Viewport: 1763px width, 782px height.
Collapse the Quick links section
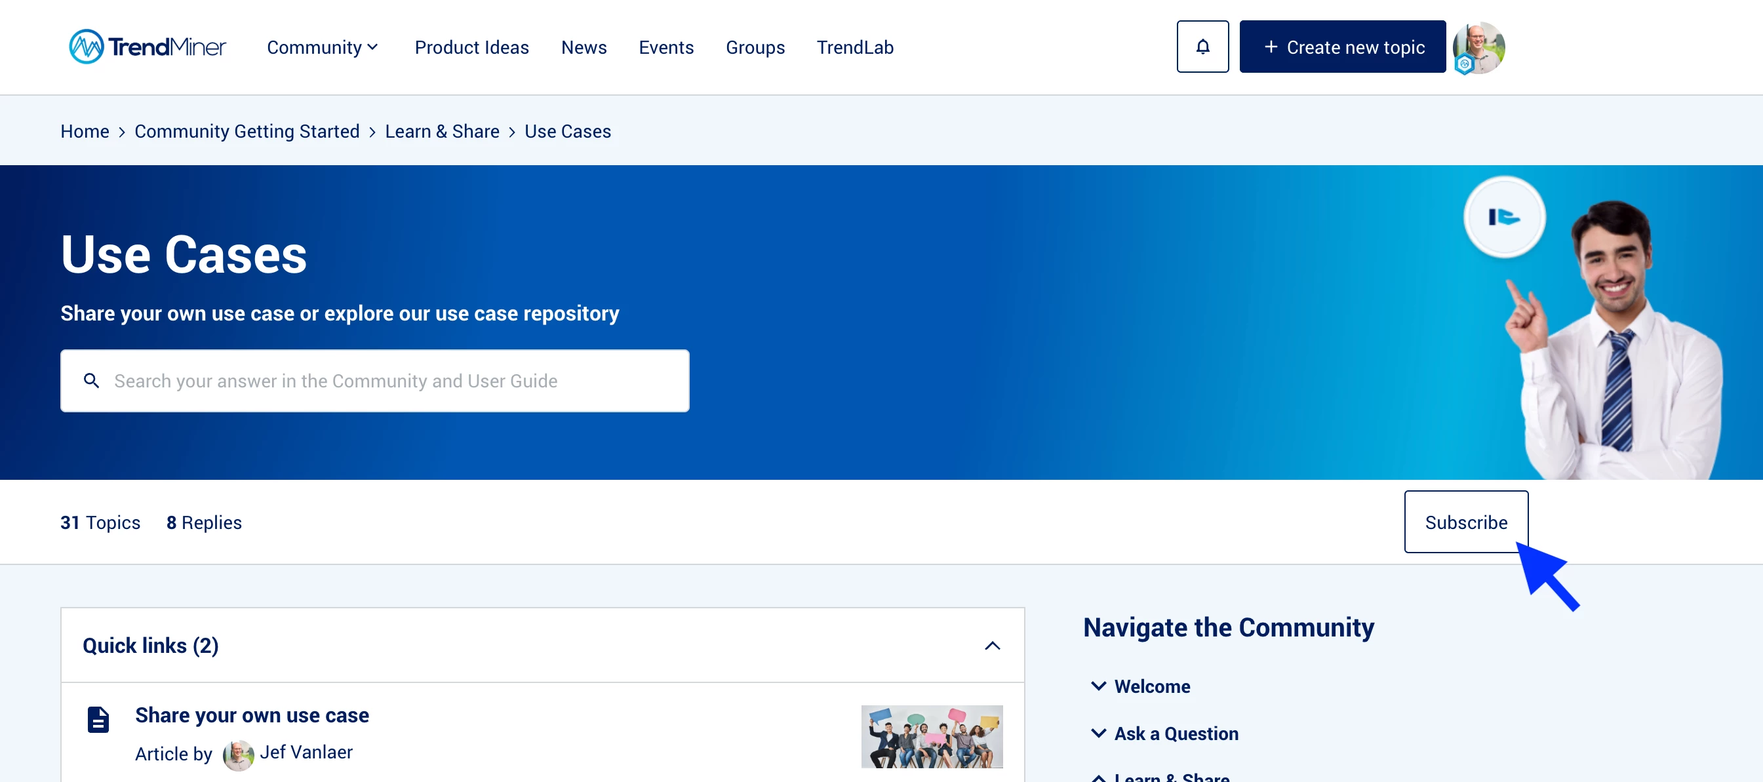[x=992, y=645]
